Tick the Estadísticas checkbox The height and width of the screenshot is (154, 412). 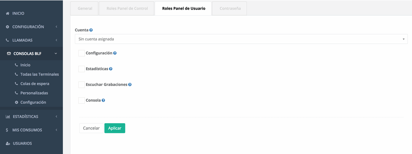click(81, 69)
